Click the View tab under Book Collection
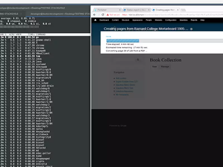 pyautogui.click(x=154, y=67)
